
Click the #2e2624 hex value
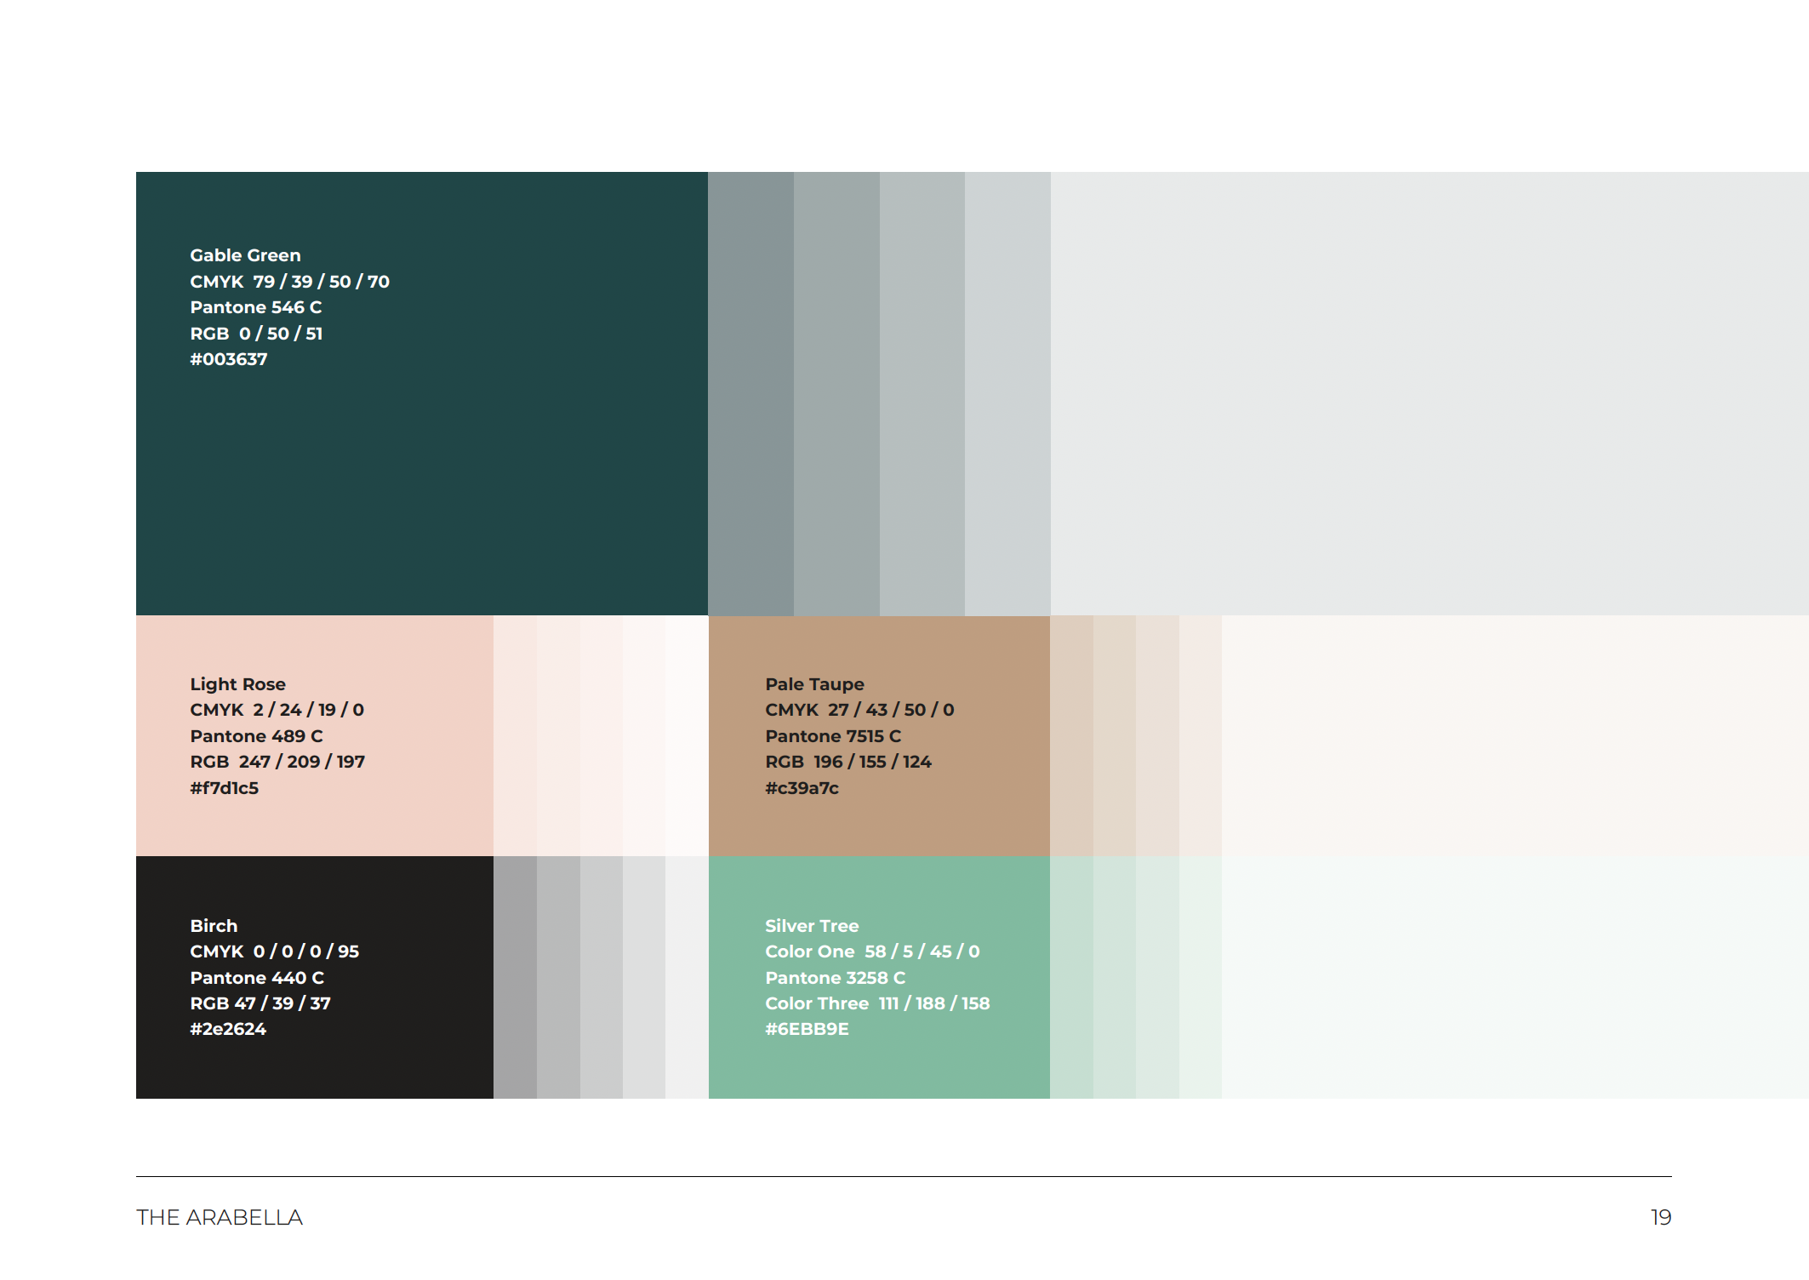228,1029
